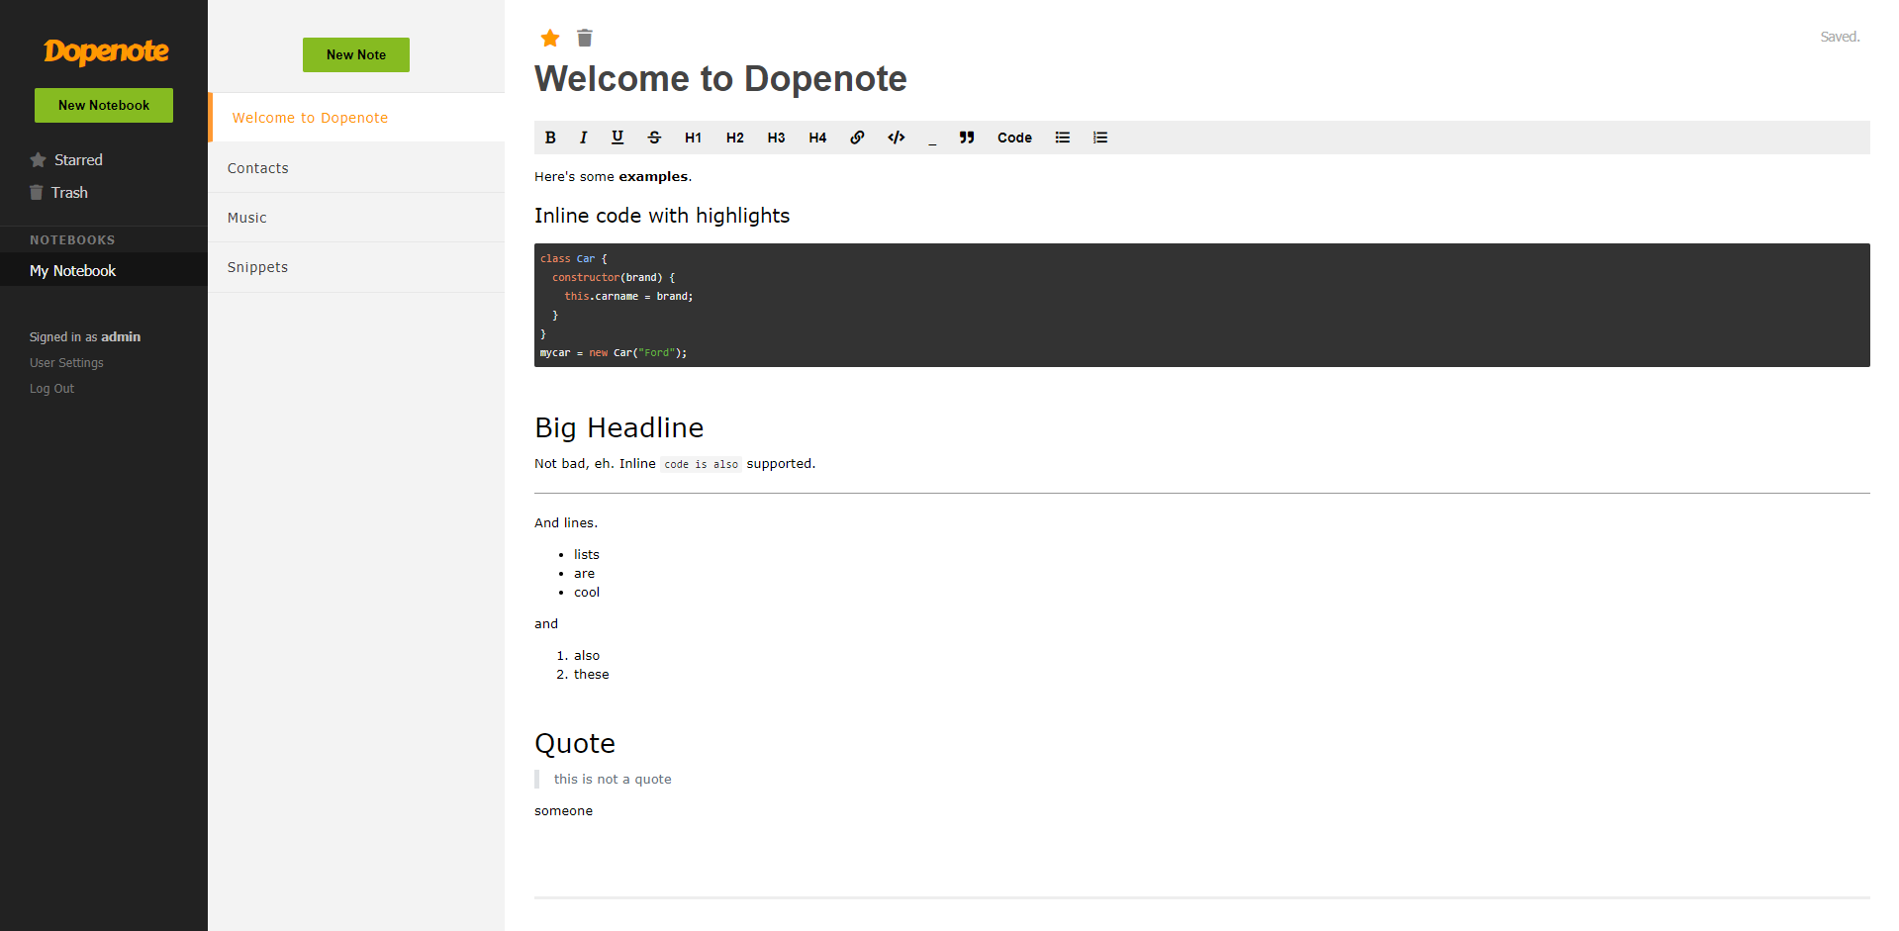This screenshot has width=1899, height=931.
Task: Click the 'Saved.' status text
Action: (x=1841, y=37)
